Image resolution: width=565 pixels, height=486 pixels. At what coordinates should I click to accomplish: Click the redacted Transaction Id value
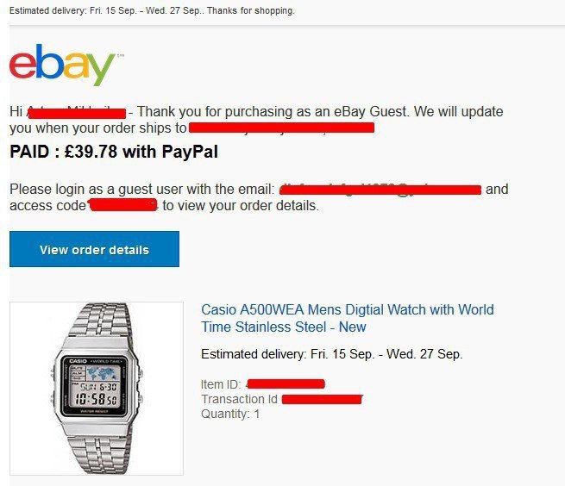point(322,399)
